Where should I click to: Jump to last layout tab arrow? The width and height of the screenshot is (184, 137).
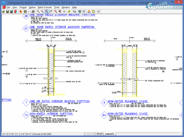click(93, 134)
